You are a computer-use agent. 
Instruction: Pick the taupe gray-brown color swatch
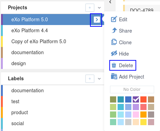[151, 115]
